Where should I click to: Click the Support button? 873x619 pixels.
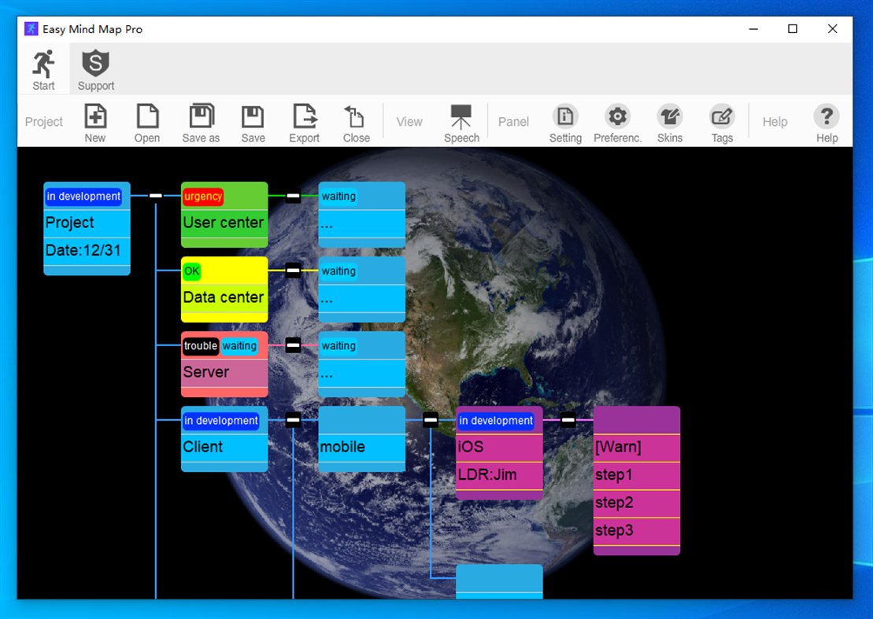(94, 68)
